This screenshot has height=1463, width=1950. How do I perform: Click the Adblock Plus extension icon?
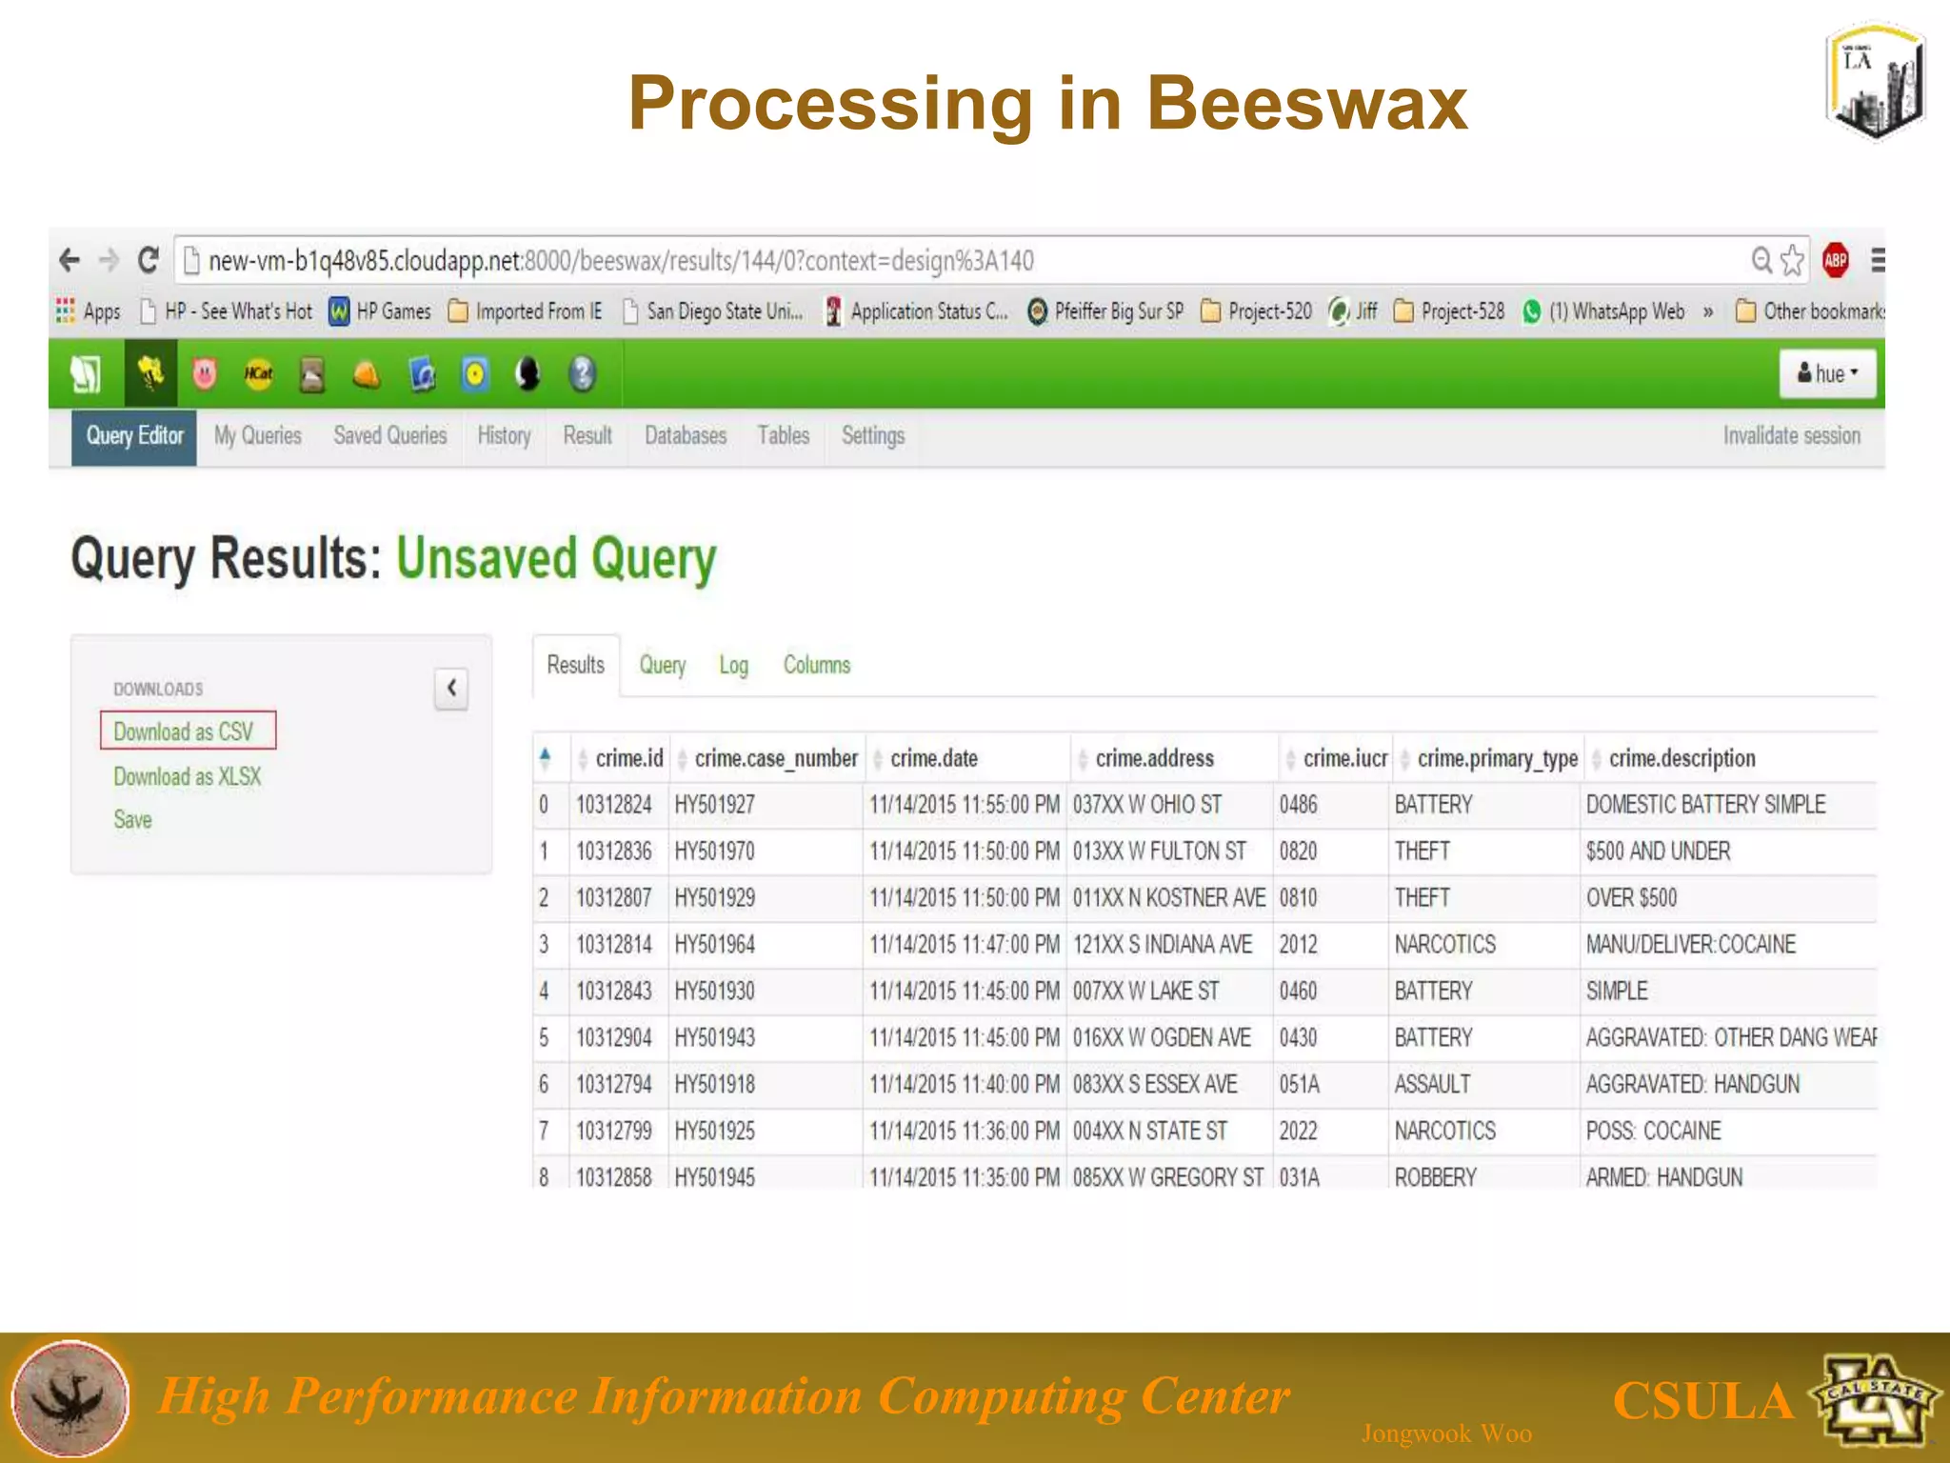1835,260
